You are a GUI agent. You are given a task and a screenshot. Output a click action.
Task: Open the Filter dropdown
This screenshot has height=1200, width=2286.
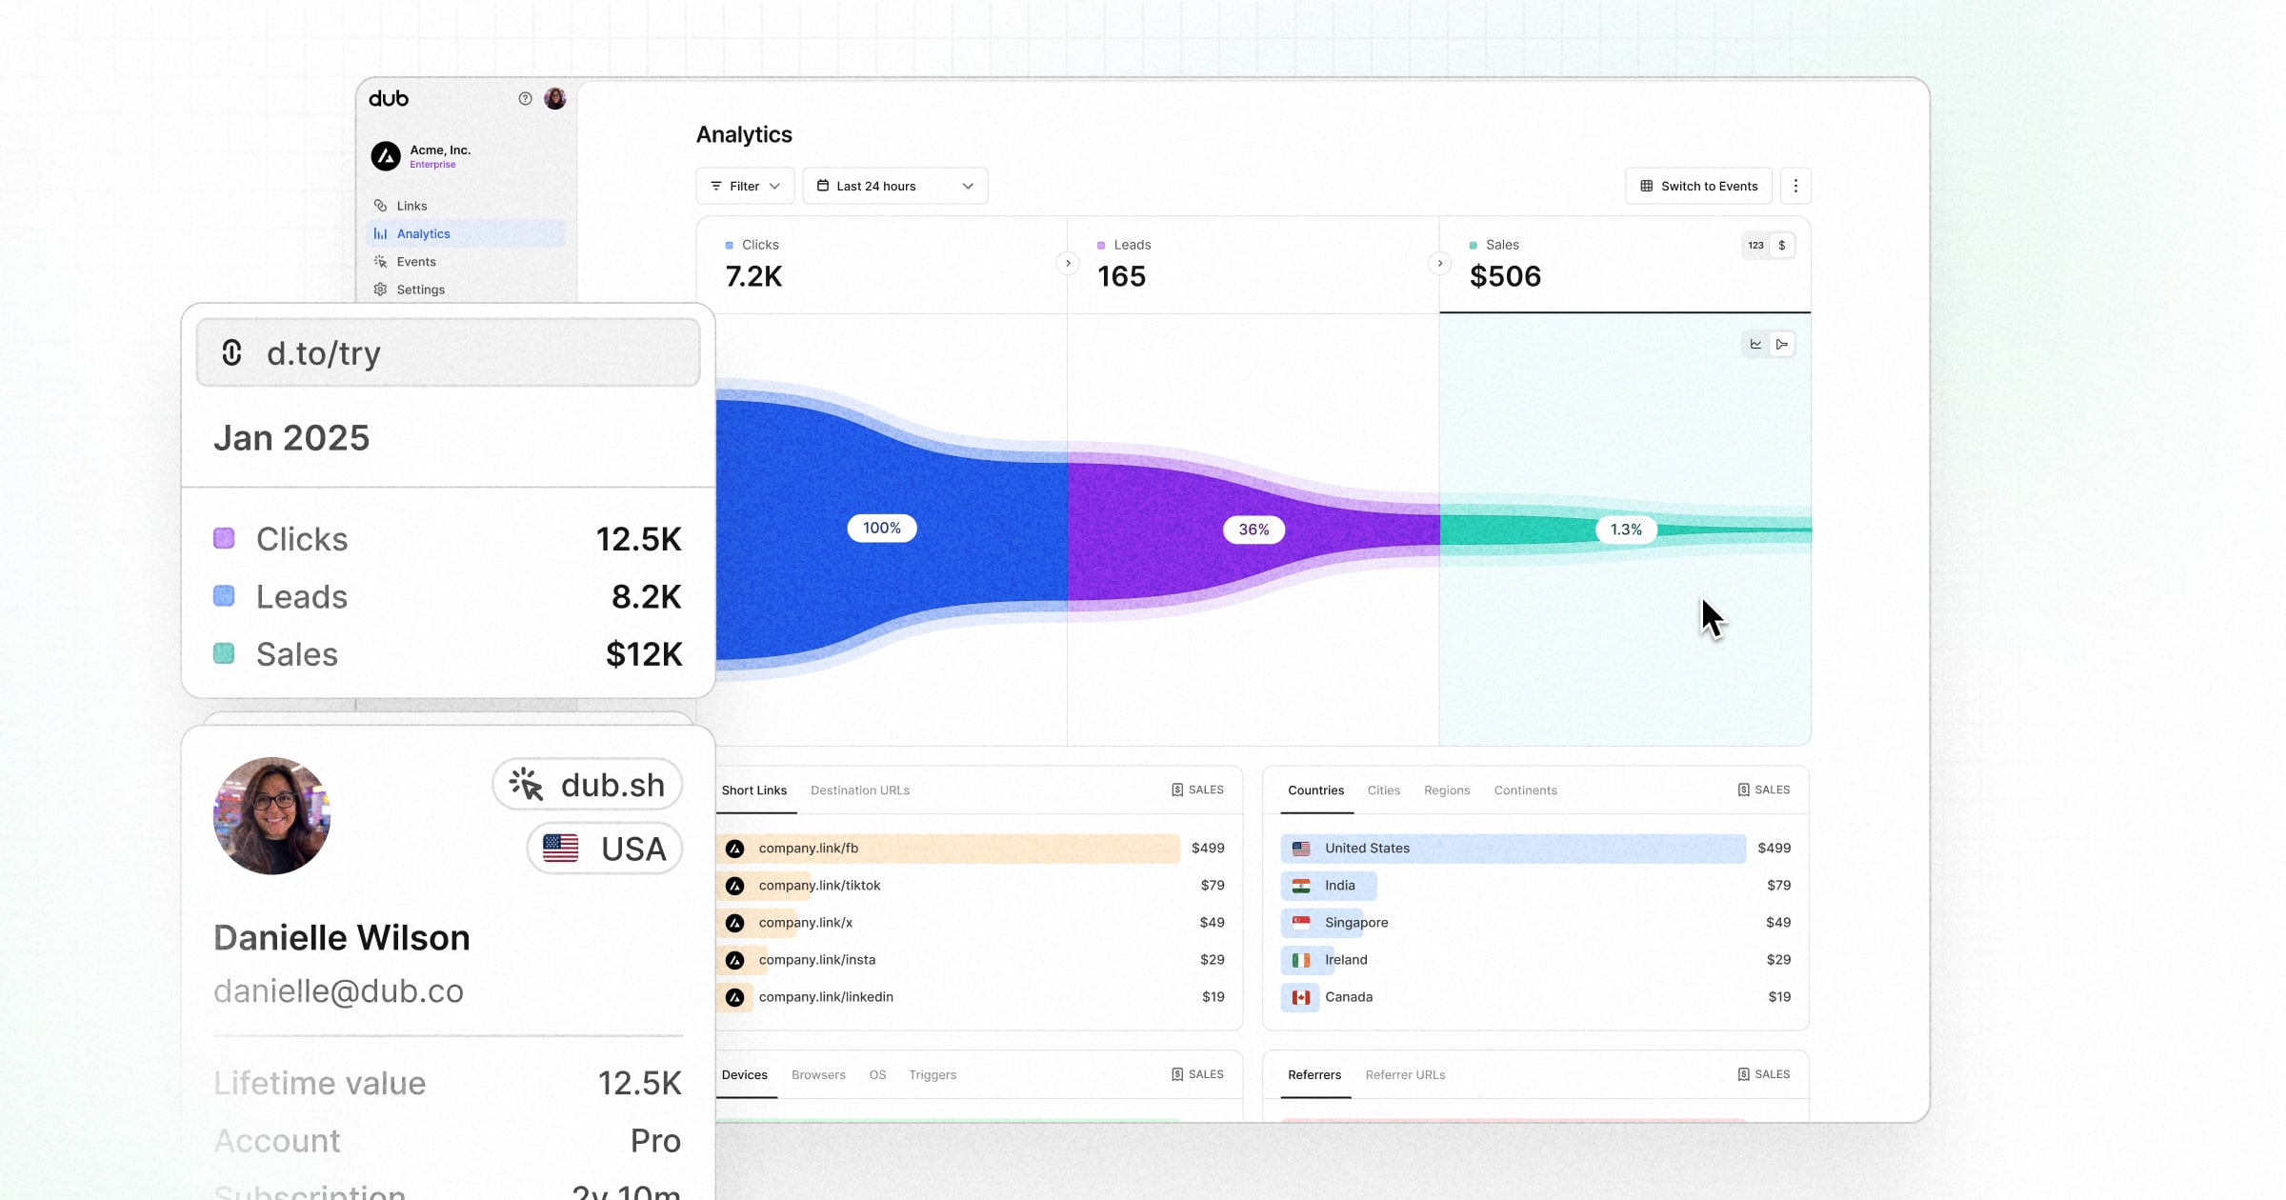pos(745,187)
